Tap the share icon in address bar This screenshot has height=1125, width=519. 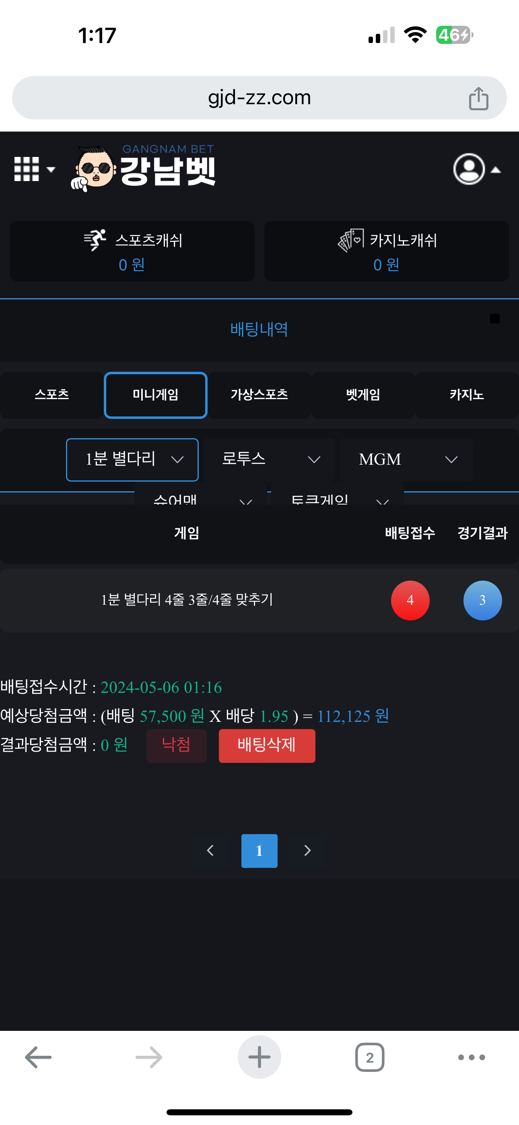478,98
